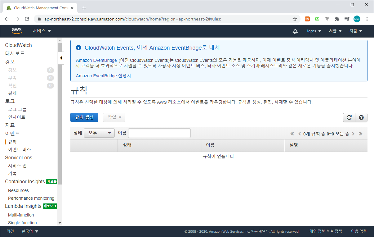
Task: Close the CloudWatch Management Console tab
Action: pyautogui.click(x=72, y=8)
